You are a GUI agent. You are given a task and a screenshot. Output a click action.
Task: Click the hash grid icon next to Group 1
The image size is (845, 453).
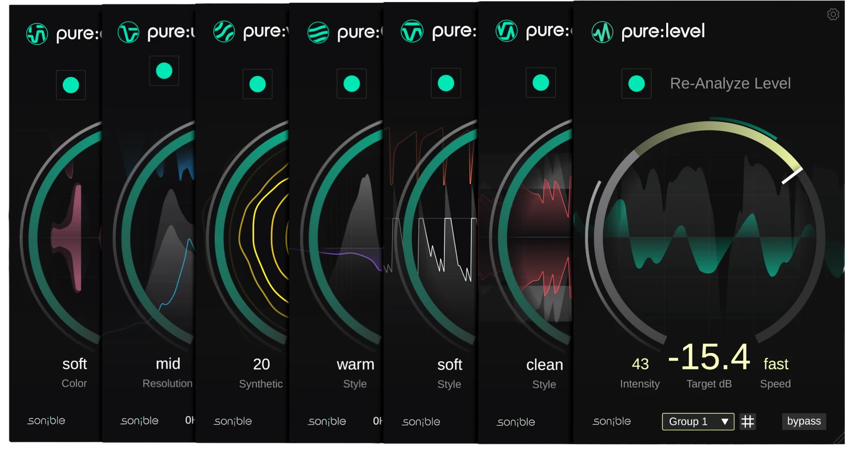click(x=747, y=421)
